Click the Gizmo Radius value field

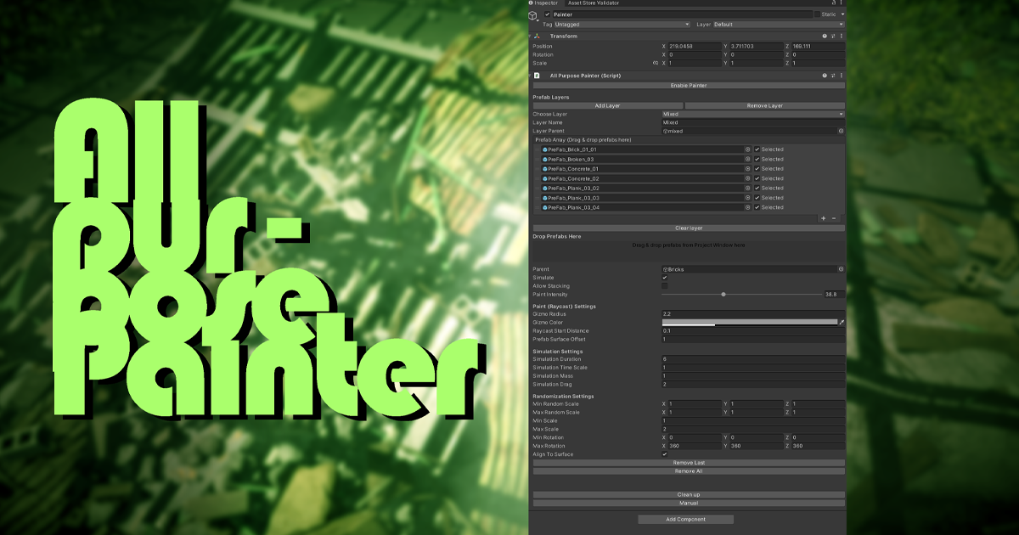point(753,314)
